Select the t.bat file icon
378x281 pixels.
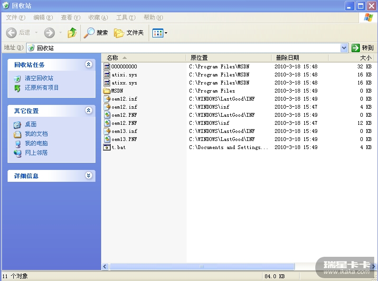click(x=107, y=147)
